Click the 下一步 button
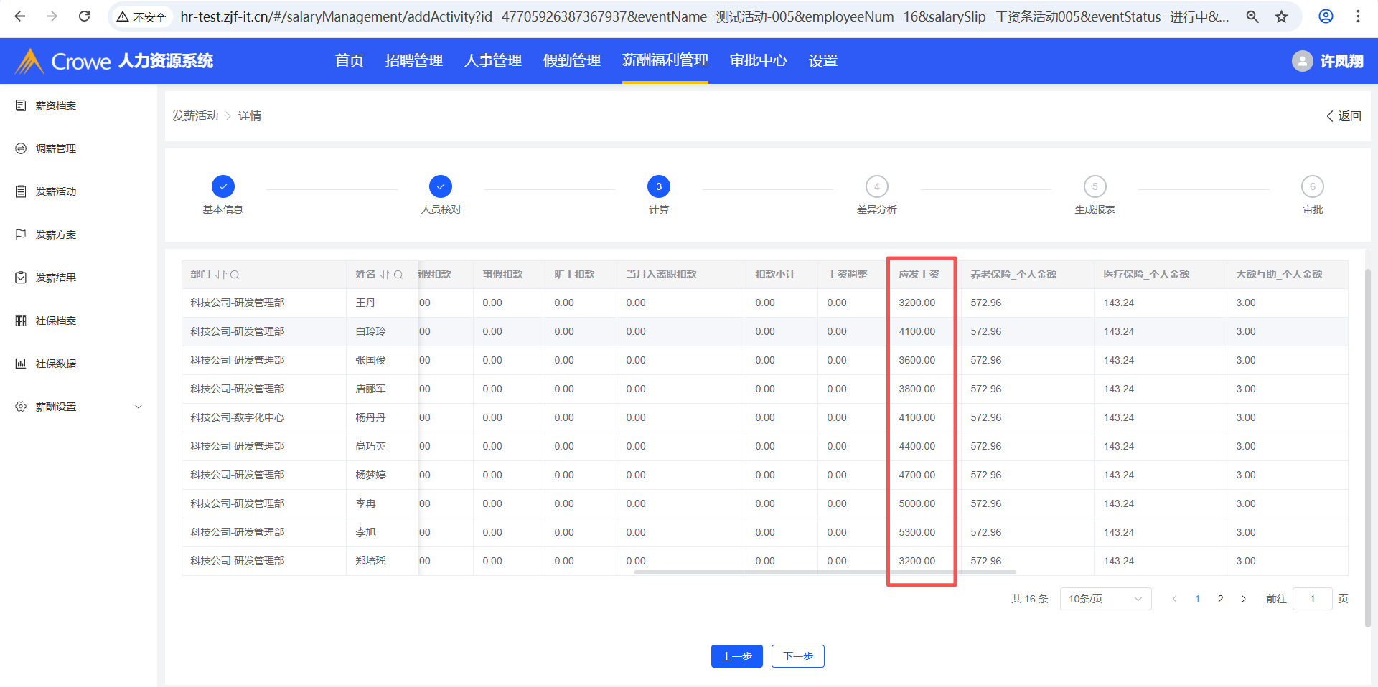This screenshot has height=687, width=1378. pos(797,656)
